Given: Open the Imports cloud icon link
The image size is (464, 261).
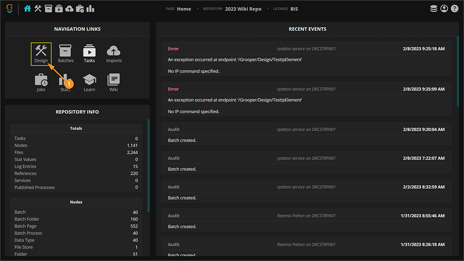Looking at the screenshot, I should [114, 54].
